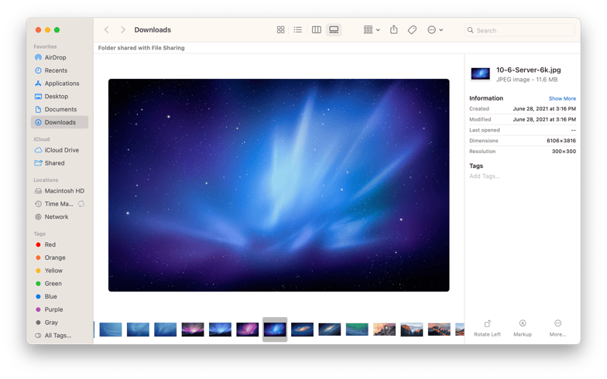607x379 pixels.
Task: Select Downloads in the sidebar
Action: coord(59,122)
